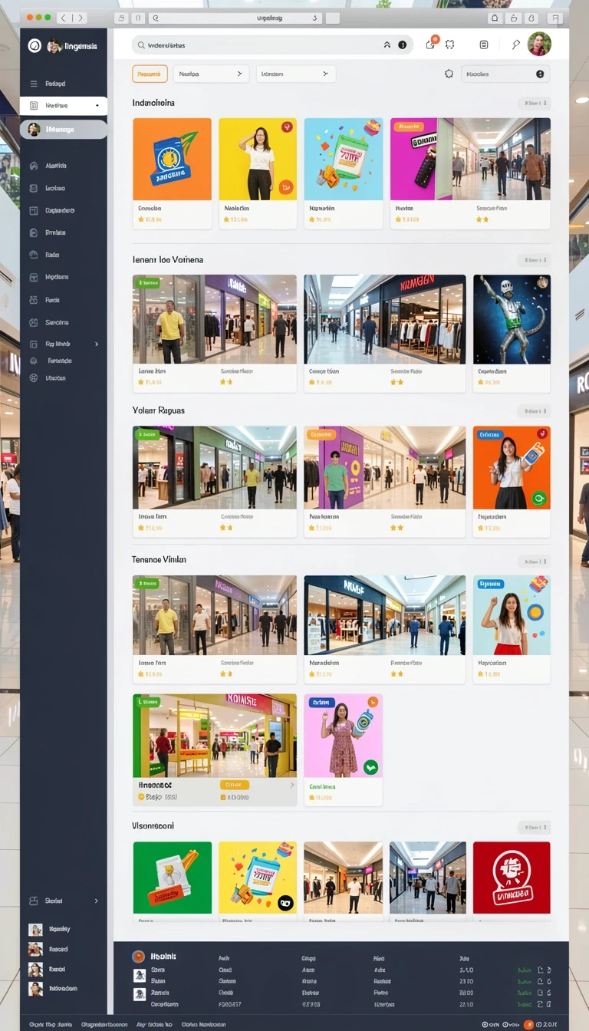Open the 'Leotoo' sidebar item
589x1031 pixels.
55,188
